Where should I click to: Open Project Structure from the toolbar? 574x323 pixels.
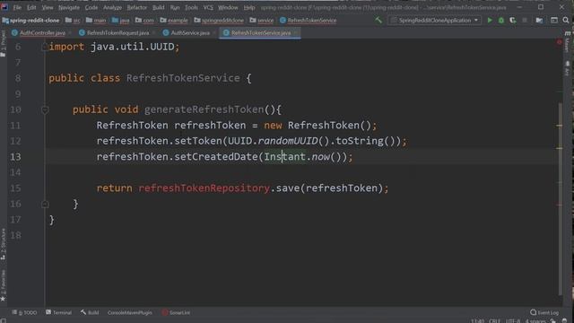(539, 20)
